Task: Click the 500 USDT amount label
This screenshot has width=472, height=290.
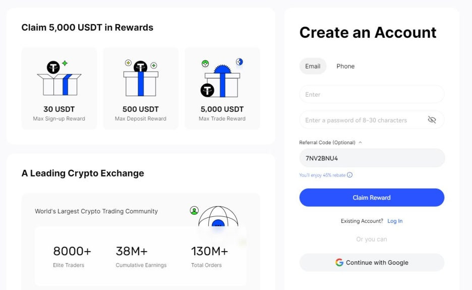Action: 141,109
